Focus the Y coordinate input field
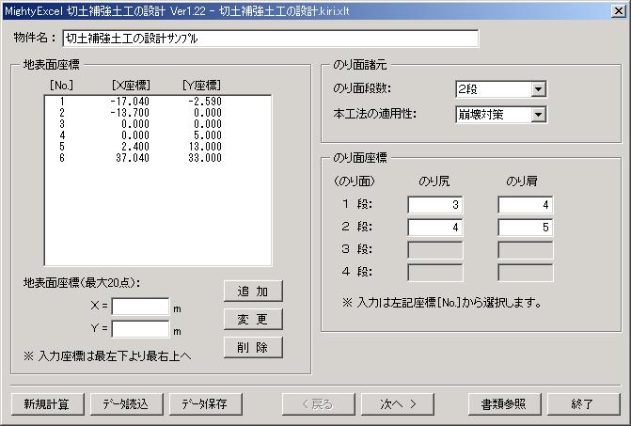The width and height of the screenshot is (631, 426). (140, 329)
